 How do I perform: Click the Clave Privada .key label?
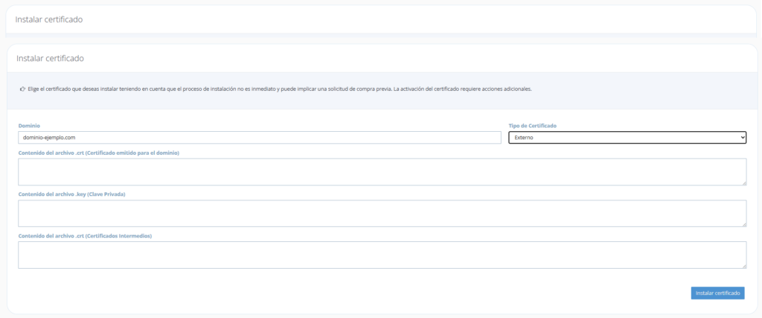pos(71,194)
